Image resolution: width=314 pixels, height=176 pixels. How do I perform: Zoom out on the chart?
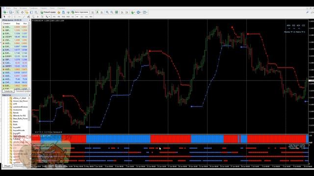[x=112, y=12]
